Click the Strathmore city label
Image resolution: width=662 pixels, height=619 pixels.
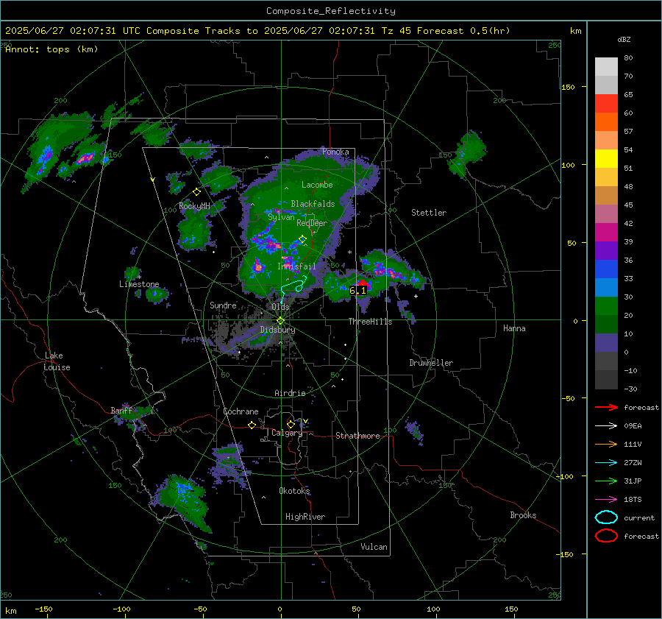(357, 436)
